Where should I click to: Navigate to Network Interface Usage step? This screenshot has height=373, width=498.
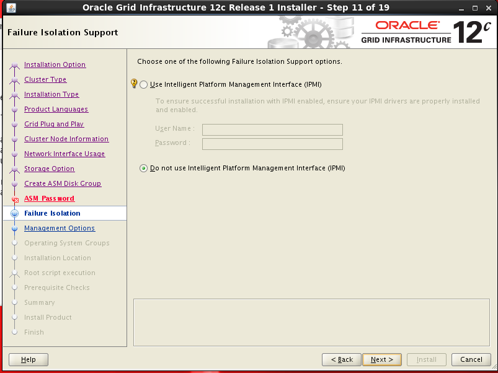(x=64, y=154)
